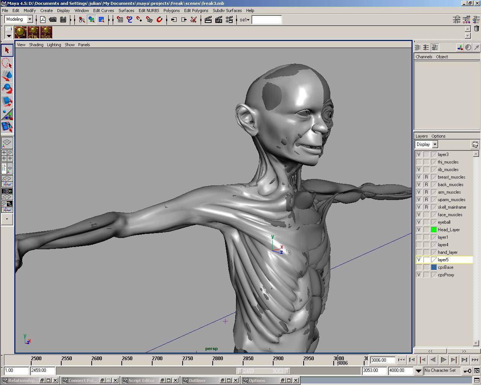Toggle reference state of breast_muscles layer

(x=426, y=177)
